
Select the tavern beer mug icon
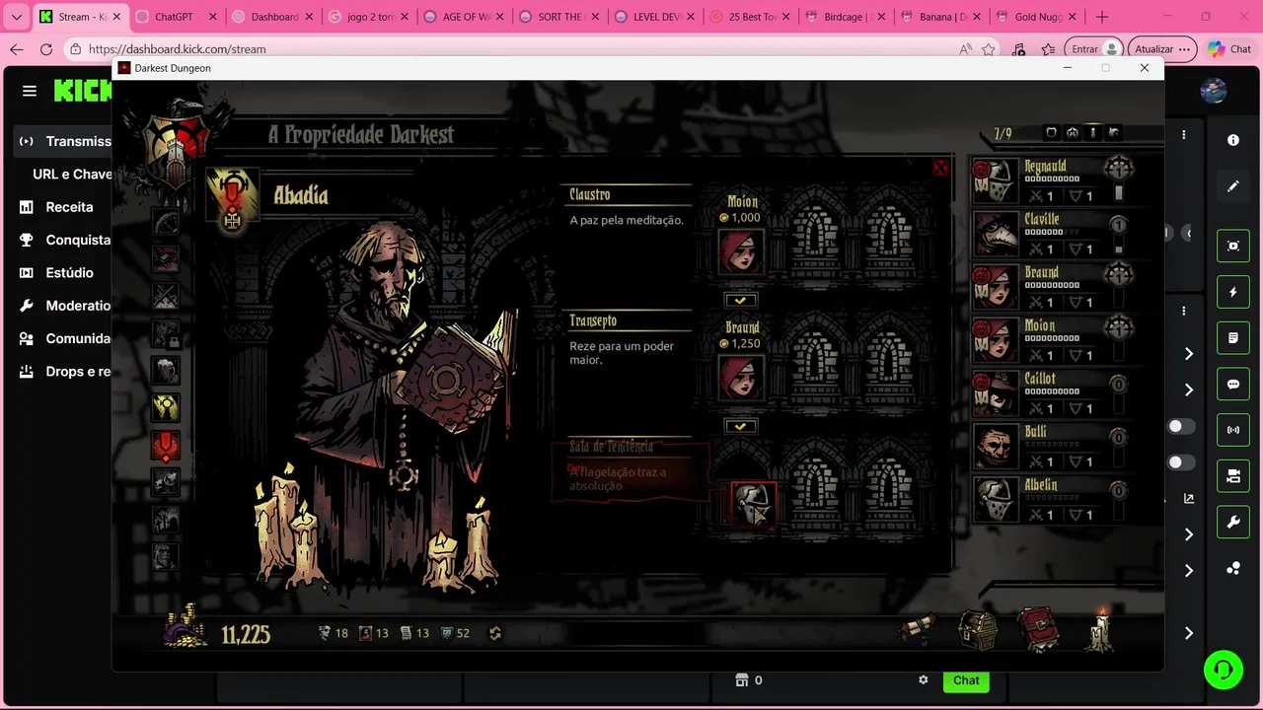point(165,371)
